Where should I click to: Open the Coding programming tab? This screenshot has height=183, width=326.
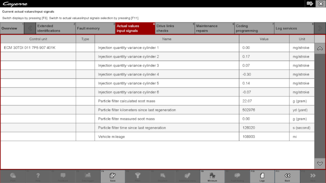click(253, 28)
